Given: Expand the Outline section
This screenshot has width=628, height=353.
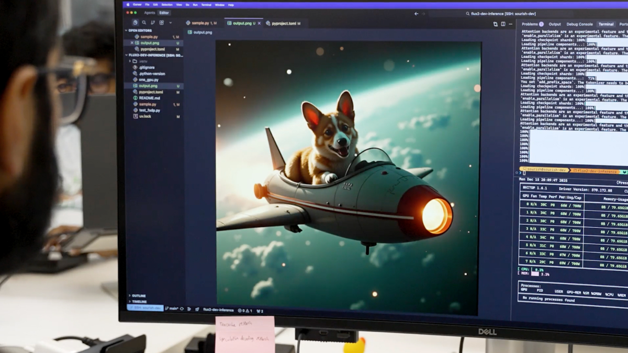Looking at the screenshot, I should [x=139, y=295].
